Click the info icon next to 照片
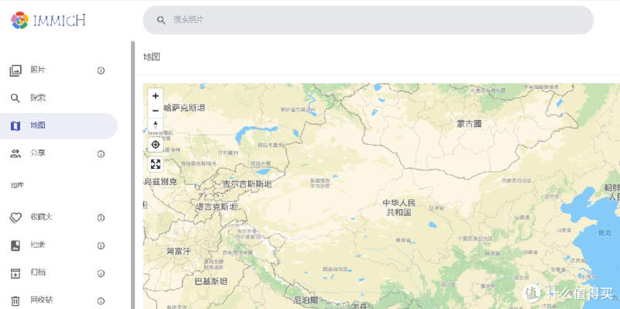Image resolution: width=620 pixels, height=309 pixels. click(101, 70)
